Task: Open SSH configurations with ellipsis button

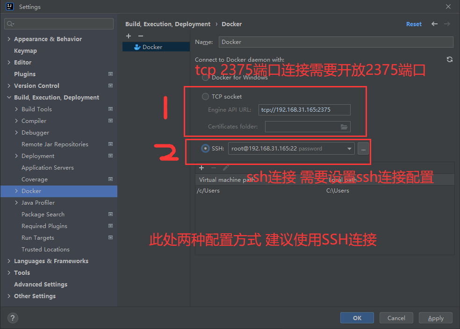Action: (363, 148)
